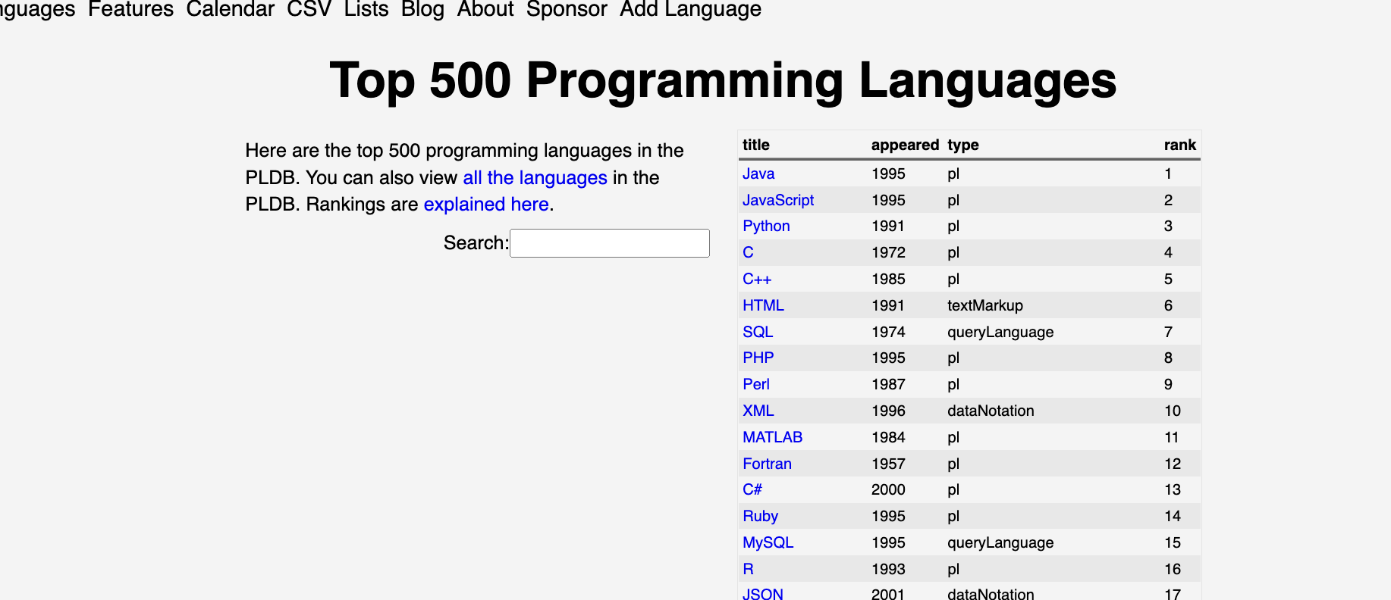Open the 'explained here' rankings link
Viewport: 1391px width, 600px height.
pyautogui.click(x=486, y=205)
